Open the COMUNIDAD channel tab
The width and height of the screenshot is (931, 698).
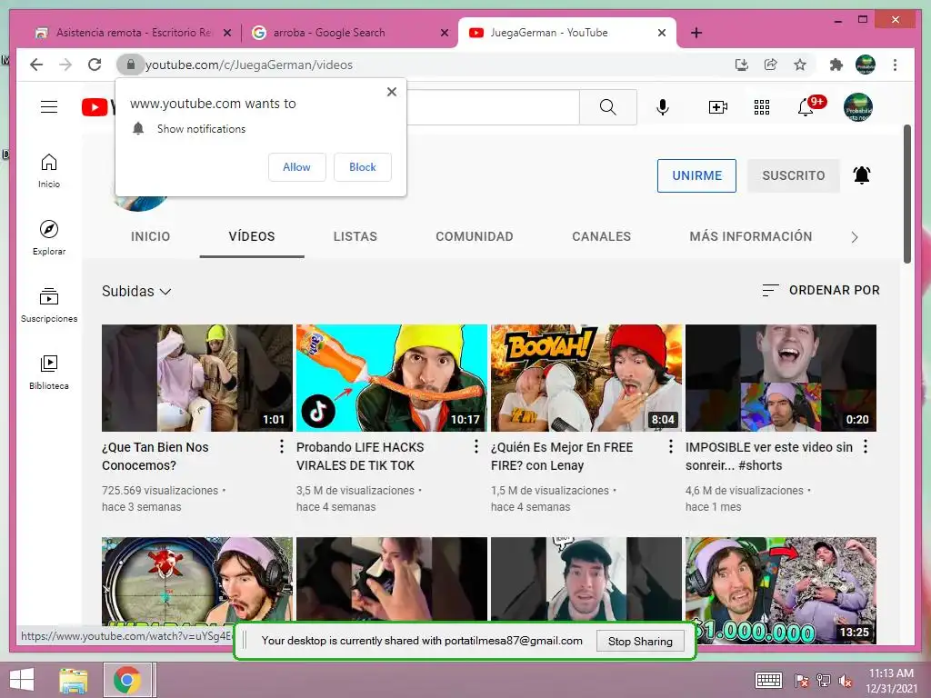pos(475,236)
